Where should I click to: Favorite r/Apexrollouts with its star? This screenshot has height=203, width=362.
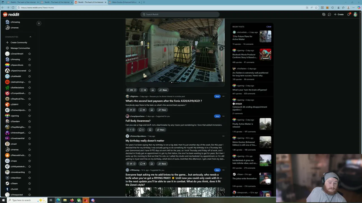pyautogui.click(x=29, y=65)
